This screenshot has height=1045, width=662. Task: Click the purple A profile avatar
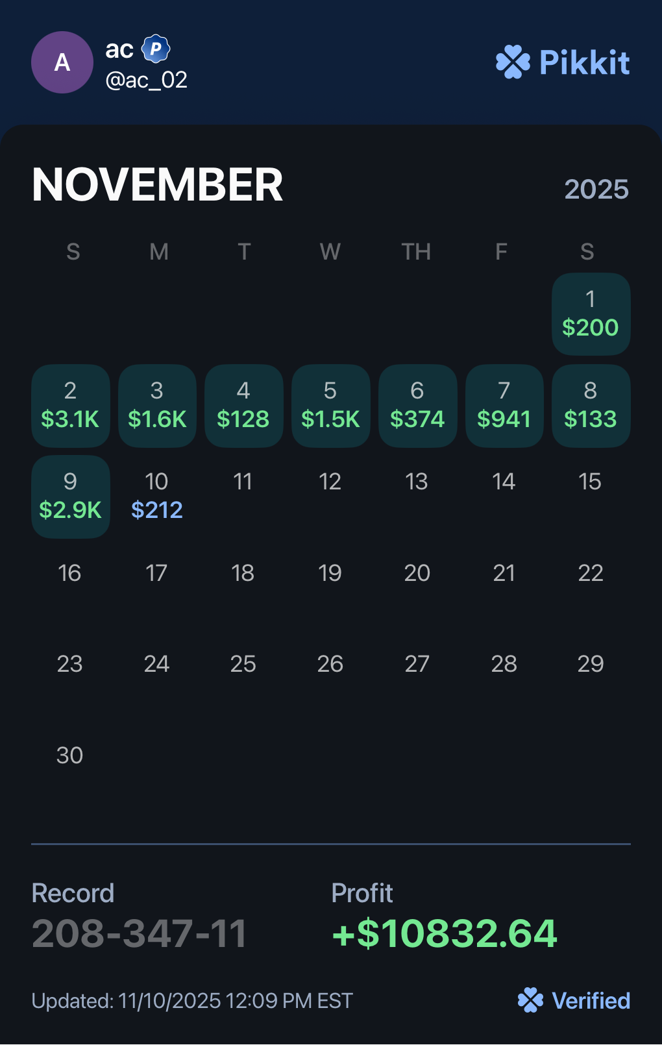pos(62,62)
